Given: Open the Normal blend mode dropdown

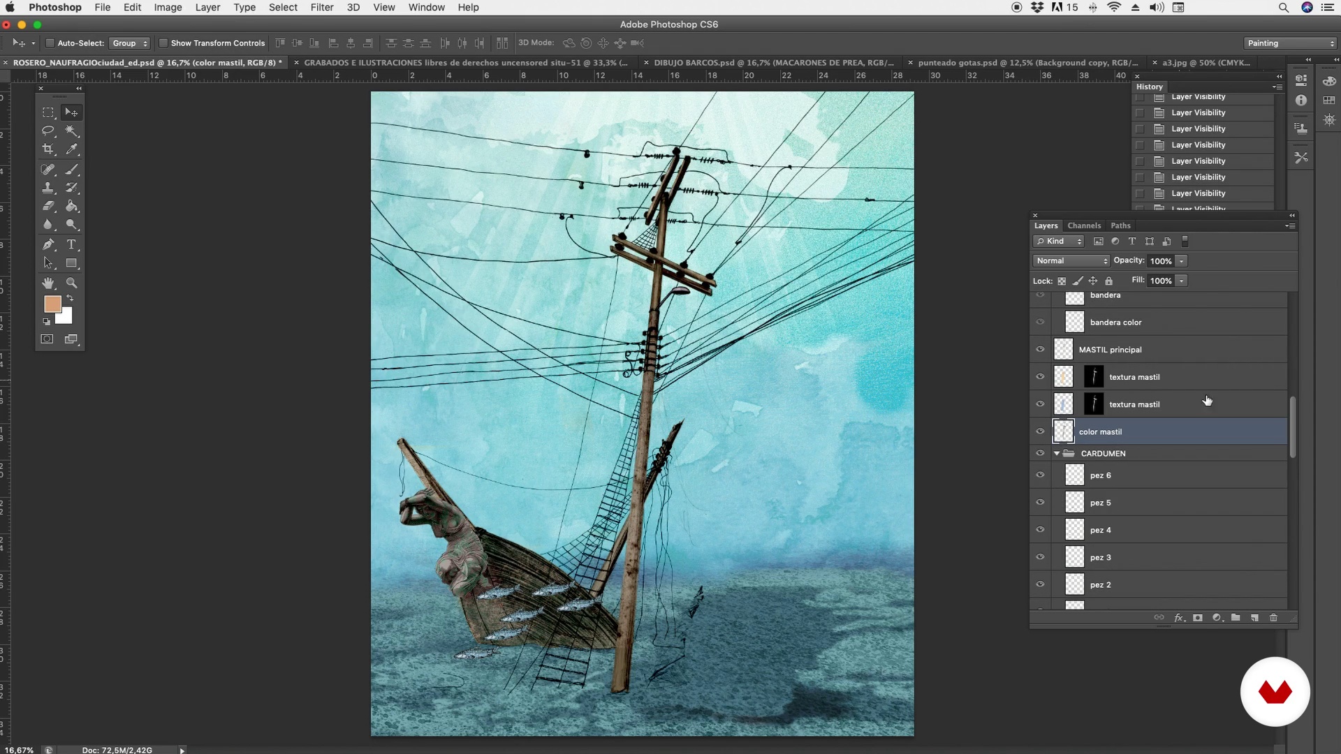Looking at the screenshot, I should pos(1071,261).
